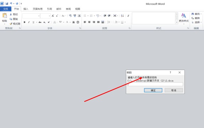Viewport: 204px width, 128px height.
Task: Toggle Superscript formatting
Action: point(49,22)
